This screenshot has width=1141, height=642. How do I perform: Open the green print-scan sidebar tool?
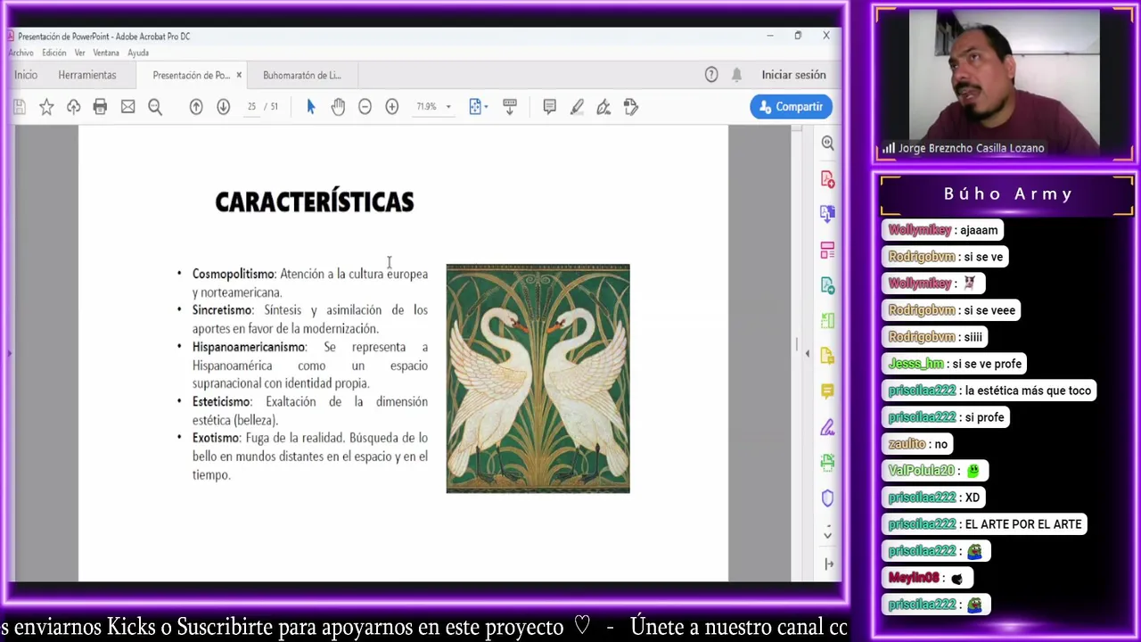827,463
